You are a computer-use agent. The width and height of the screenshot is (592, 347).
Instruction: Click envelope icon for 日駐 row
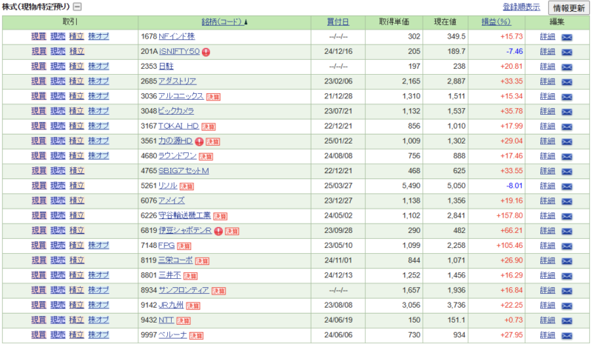567,67
